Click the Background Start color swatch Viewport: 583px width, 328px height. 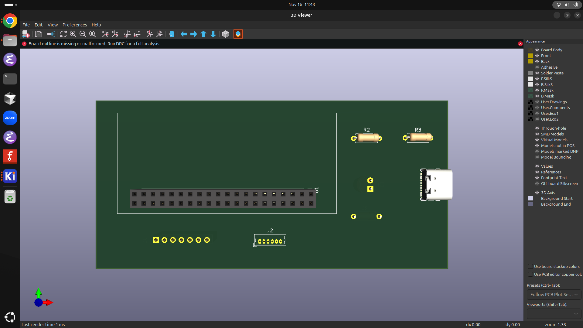point(531,198)
